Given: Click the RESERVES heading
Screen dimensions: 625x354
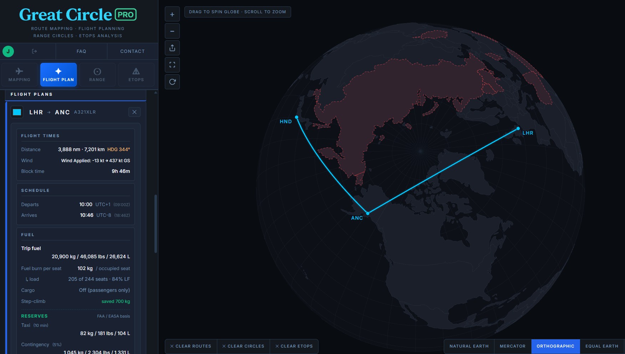Looking at the screenshot, I should coord(34,316).
